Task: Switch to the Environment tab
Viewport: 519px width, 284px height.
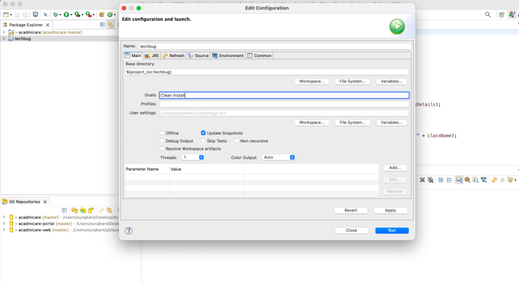Action: (x=228, y=56)
